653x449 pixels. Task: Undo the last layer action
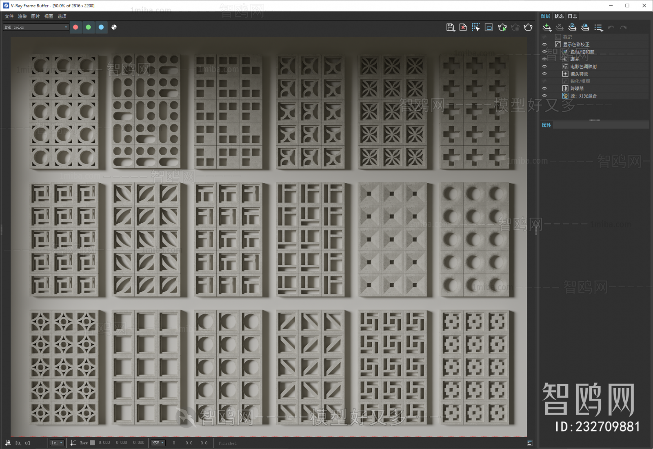(611, 27)
